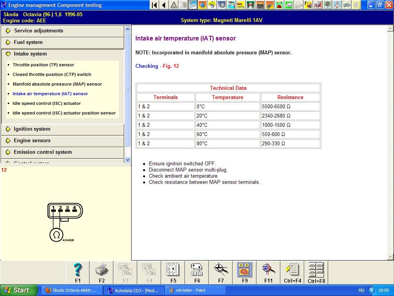Screen dimensions: 394x296
Task: Click the left panel scroll-up arrow
Action: click(127, 29)
